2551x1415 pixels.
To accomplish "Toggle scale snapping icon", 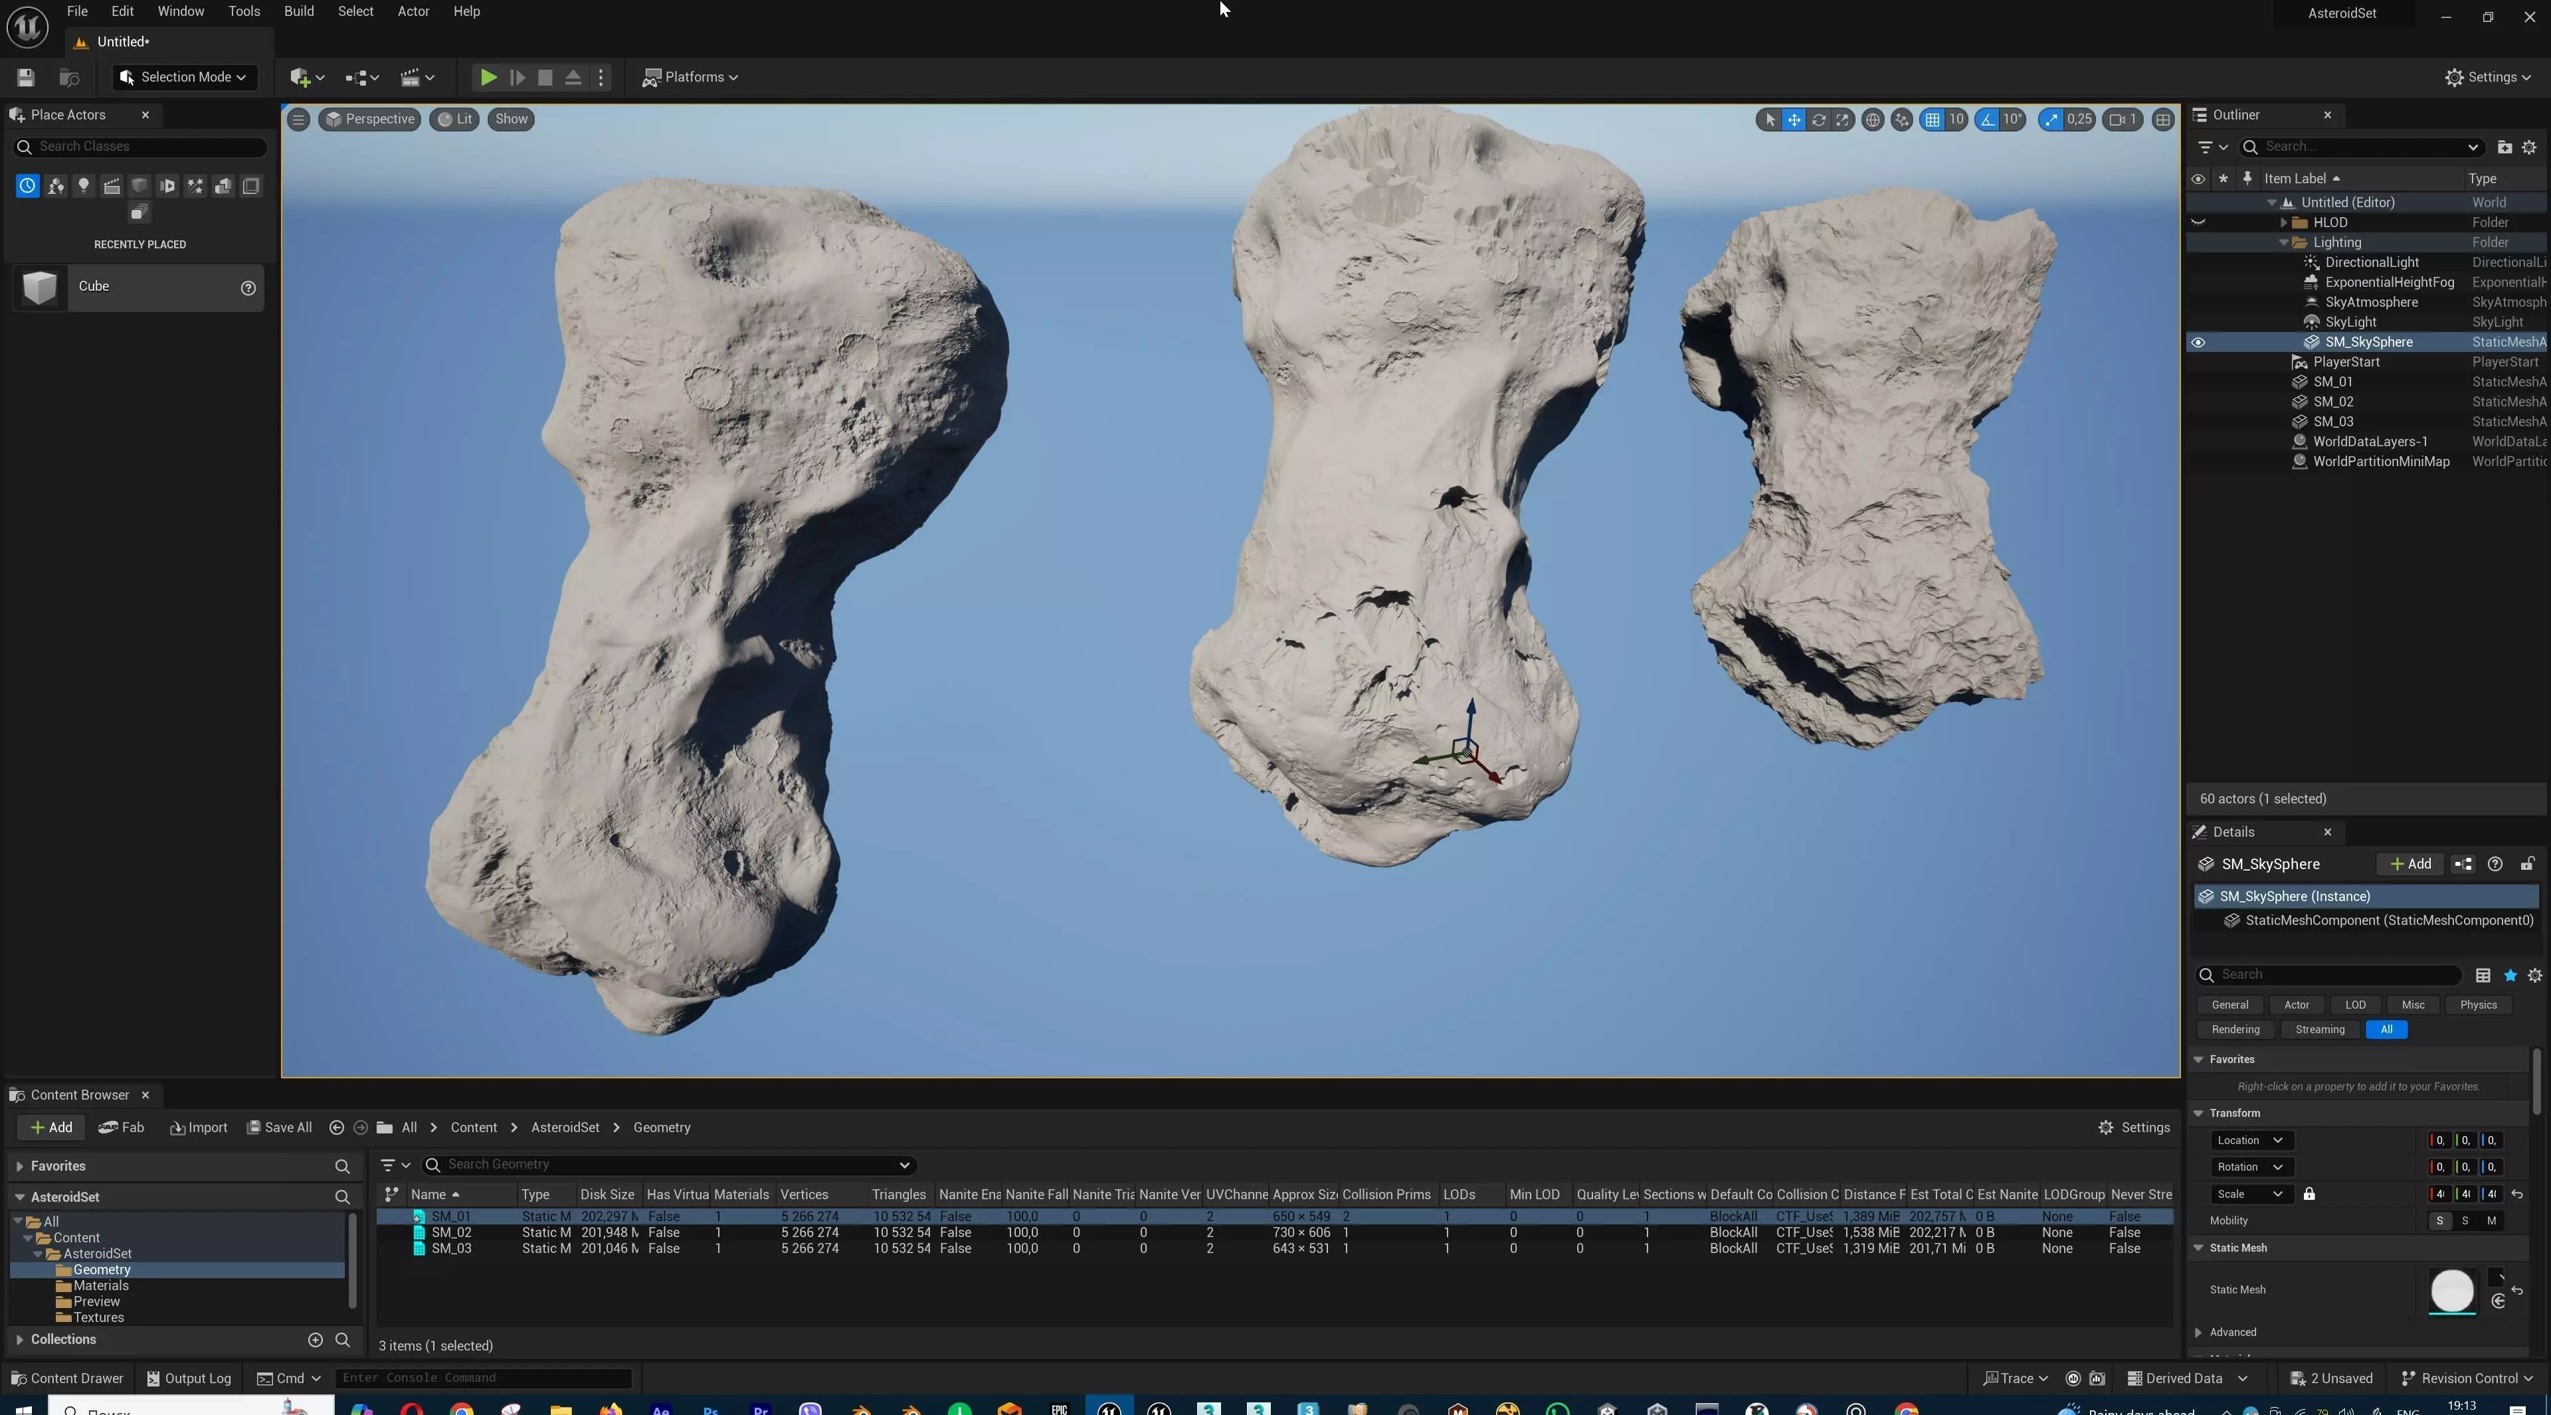I will pyautogui.click(x=2051, y=120).
